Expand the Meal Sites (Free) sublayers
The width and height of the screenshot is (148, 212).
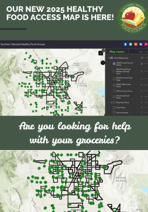point(111,103)
